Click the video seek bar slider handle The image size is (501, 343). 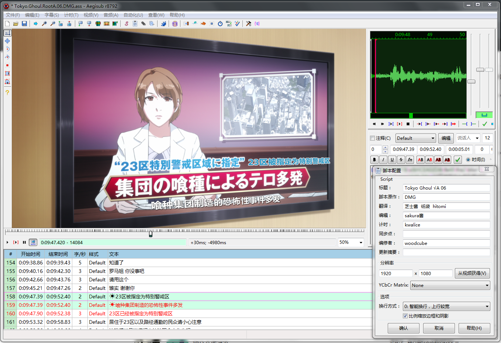151,234
